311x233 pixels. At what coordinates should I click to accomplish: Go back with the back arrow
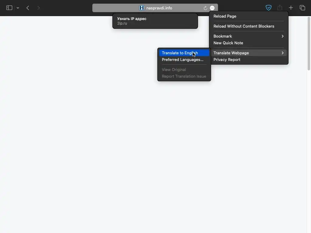(x=28, y=8)
